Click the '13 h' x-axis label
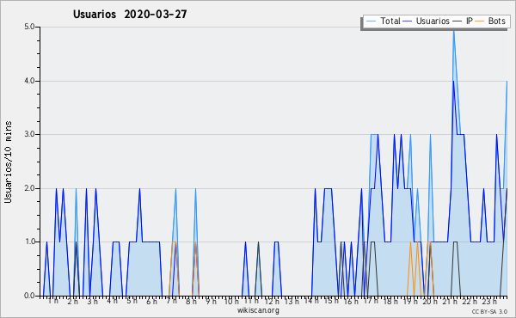 click(x=292, y=301)
